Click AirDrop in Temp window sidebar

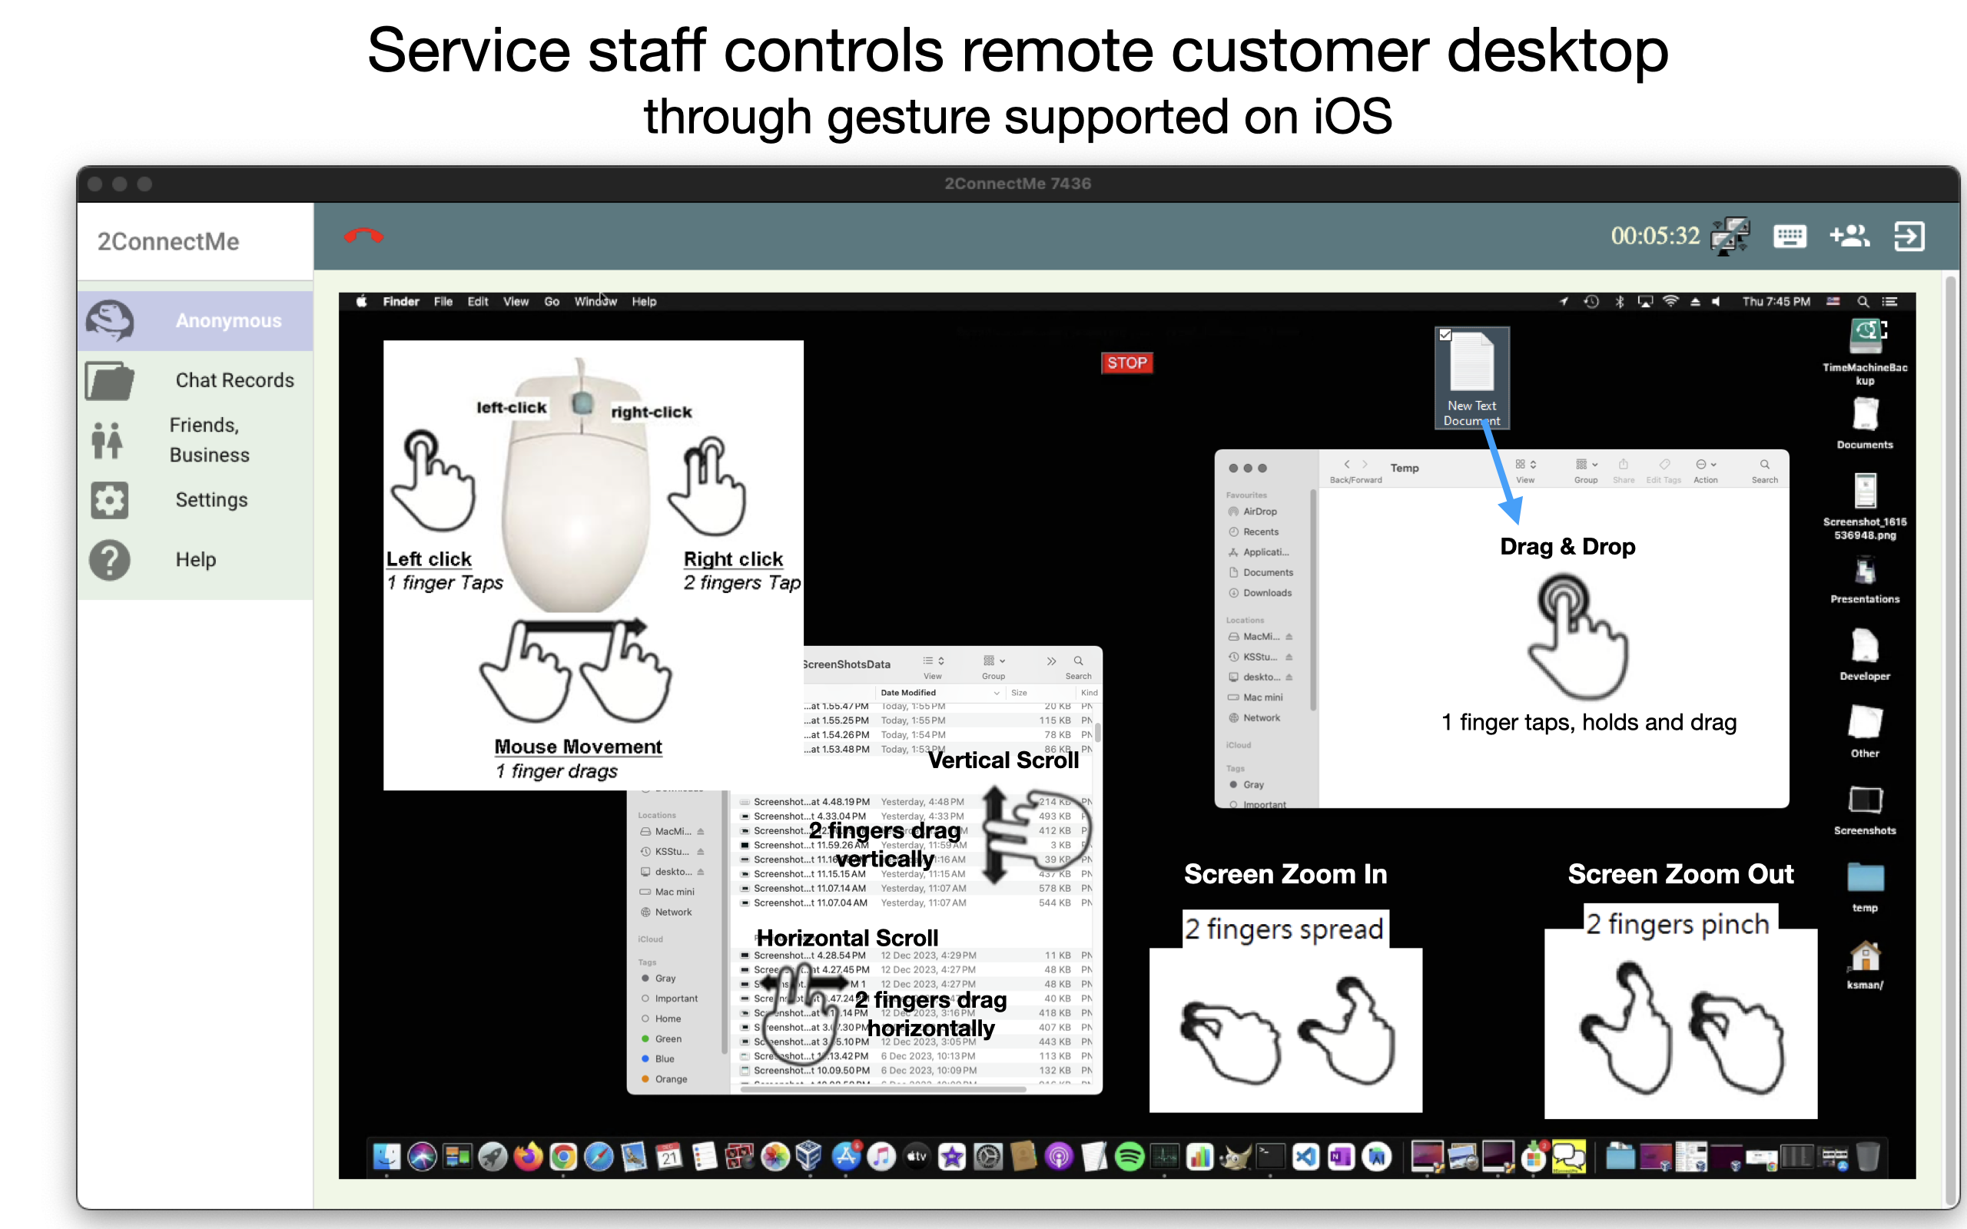[1259, 512]
